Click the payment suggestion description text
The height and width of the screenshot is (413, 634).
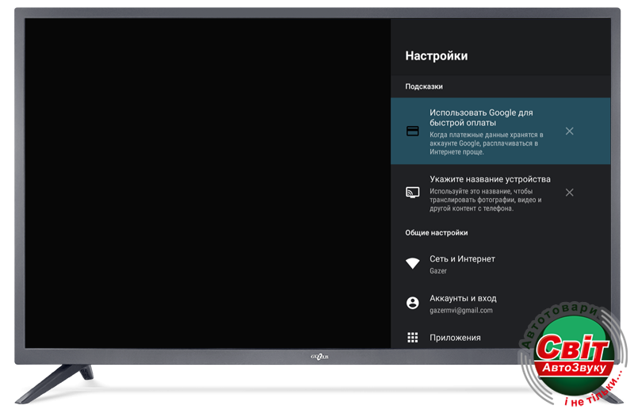486,143
